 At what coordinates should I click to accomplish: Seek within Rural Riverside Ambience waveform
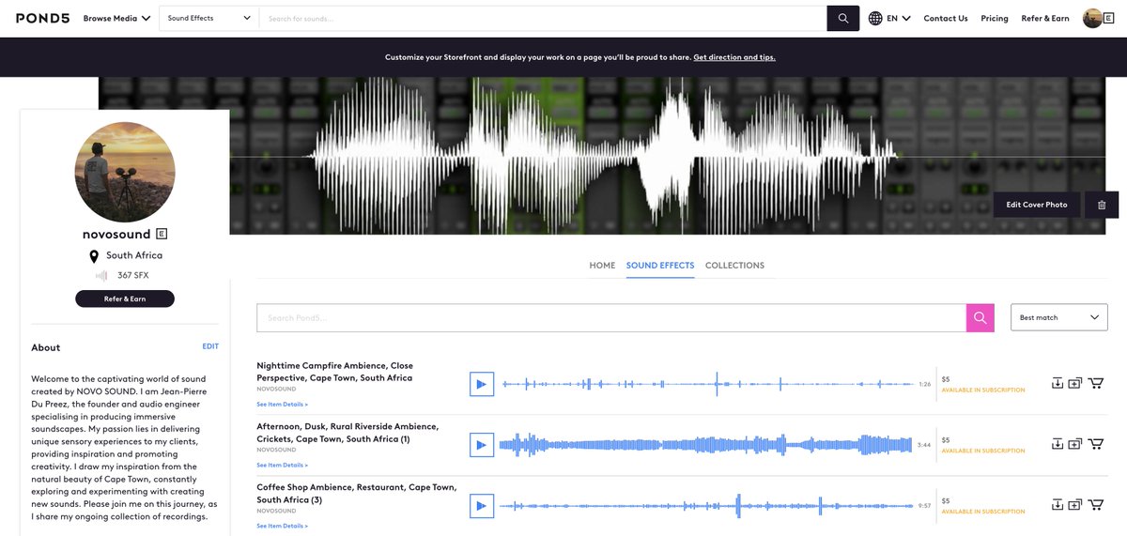pyautogui.click(x=706, y=445)
